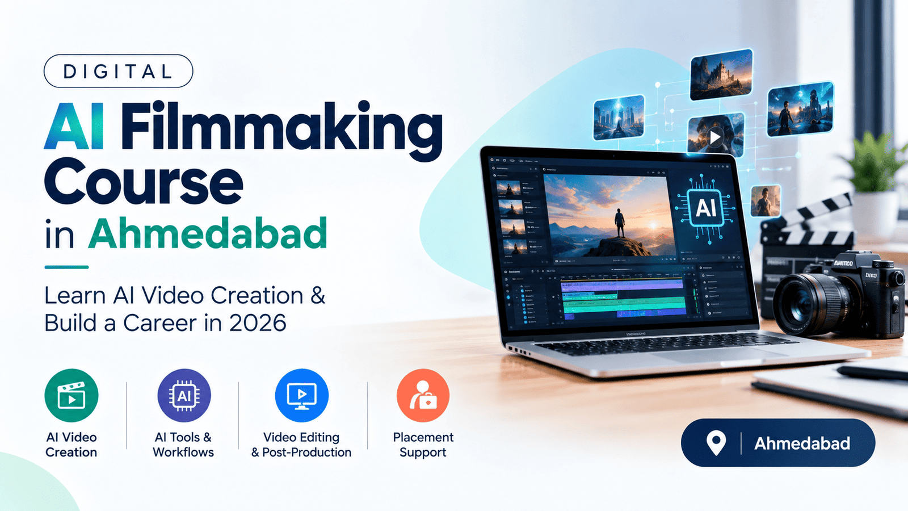This screenshot has width=908, height=511.
Task: Click the Ahmedabad location button
Action: click(778, 443)
